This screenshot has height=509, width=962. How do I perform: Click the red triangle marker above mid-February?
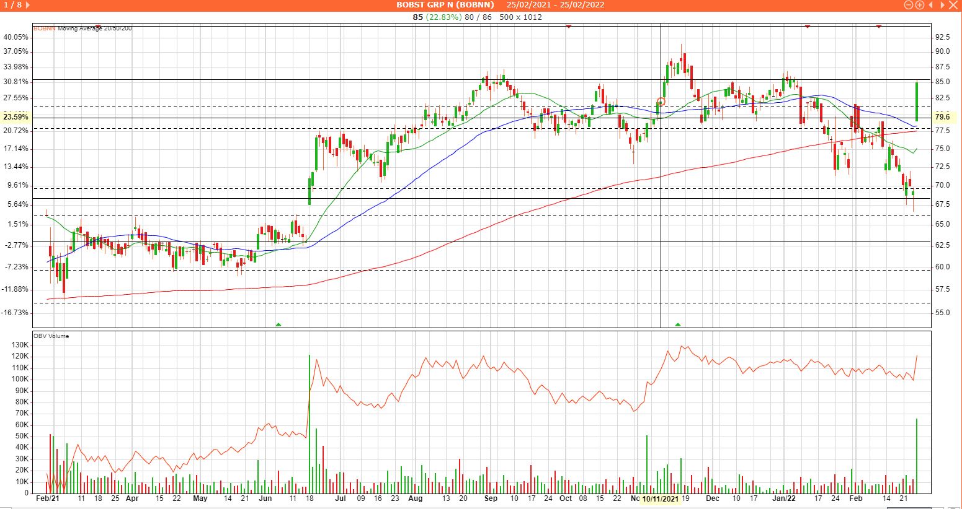click(878, 27)
